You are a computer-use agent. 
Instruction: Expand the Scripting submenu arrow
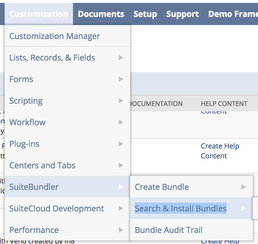[121, 101]
